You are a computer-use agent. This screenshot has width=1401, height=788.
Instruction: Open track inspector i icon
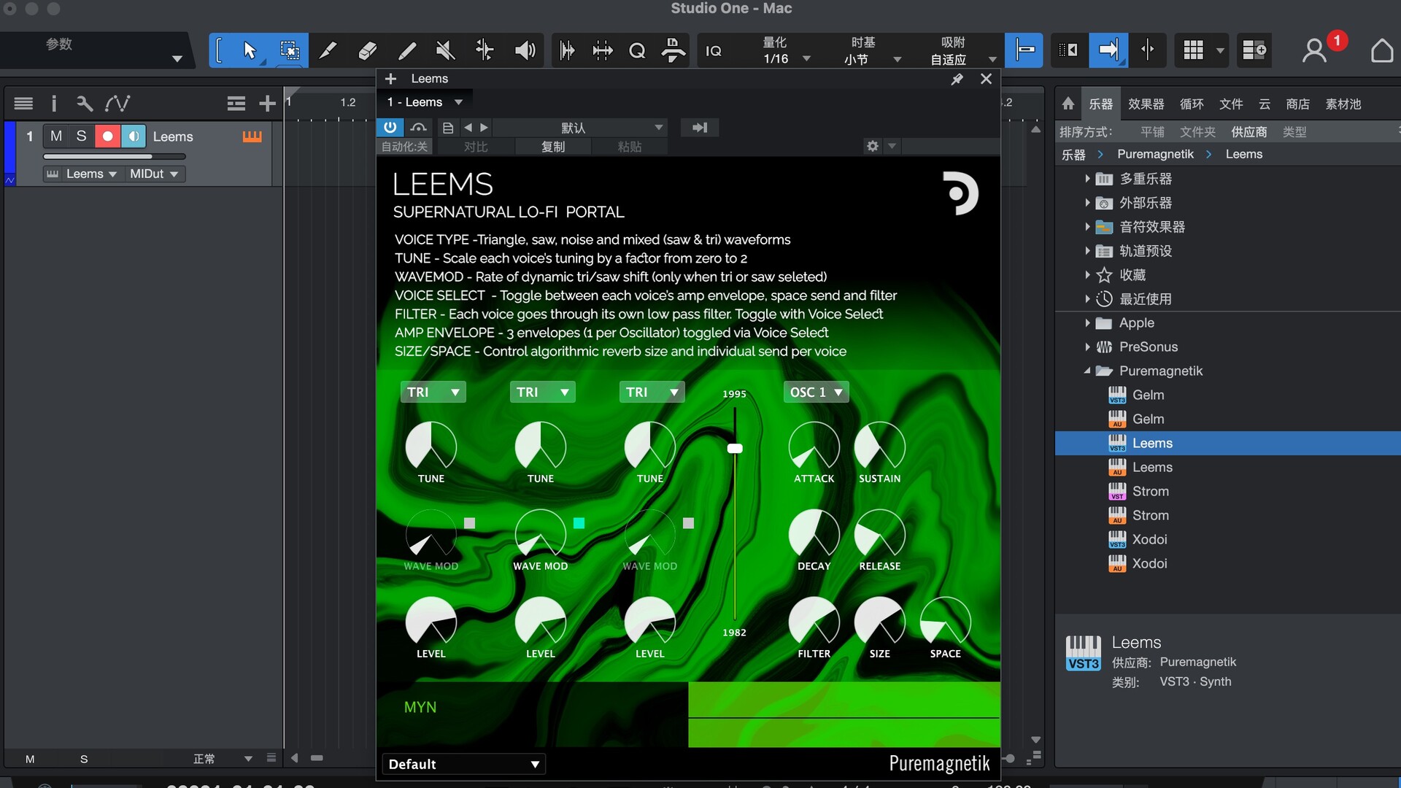tap(54, 104)
